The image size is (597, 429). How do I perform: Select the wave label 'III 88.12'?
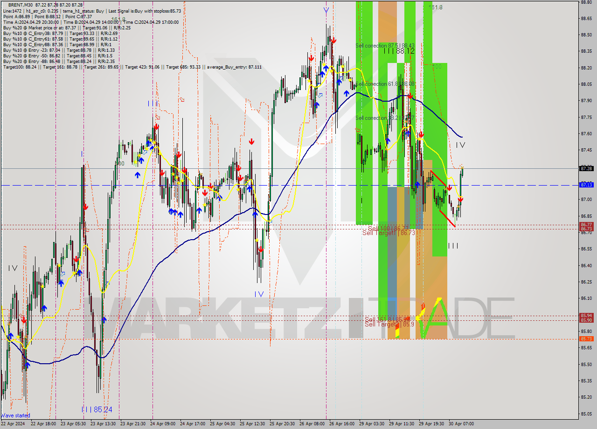[x=399, y=51]
